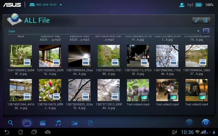The image size is (218, 136).
Task: Click the user account icon
Action: coord(182,5)
